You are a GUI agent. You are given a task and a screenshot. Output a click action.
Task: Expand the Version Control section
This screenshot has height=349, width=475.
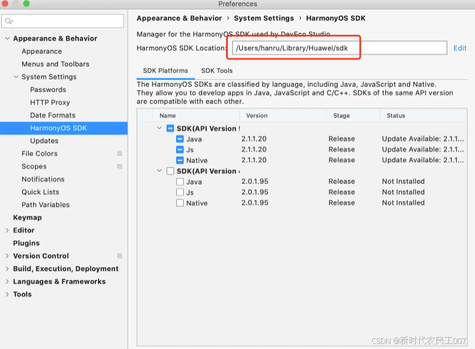pos(7,256)
